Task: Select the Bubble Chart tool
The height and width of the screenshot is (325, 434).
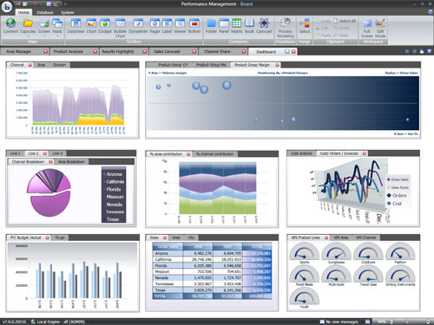Action: [x=120, y=23]
